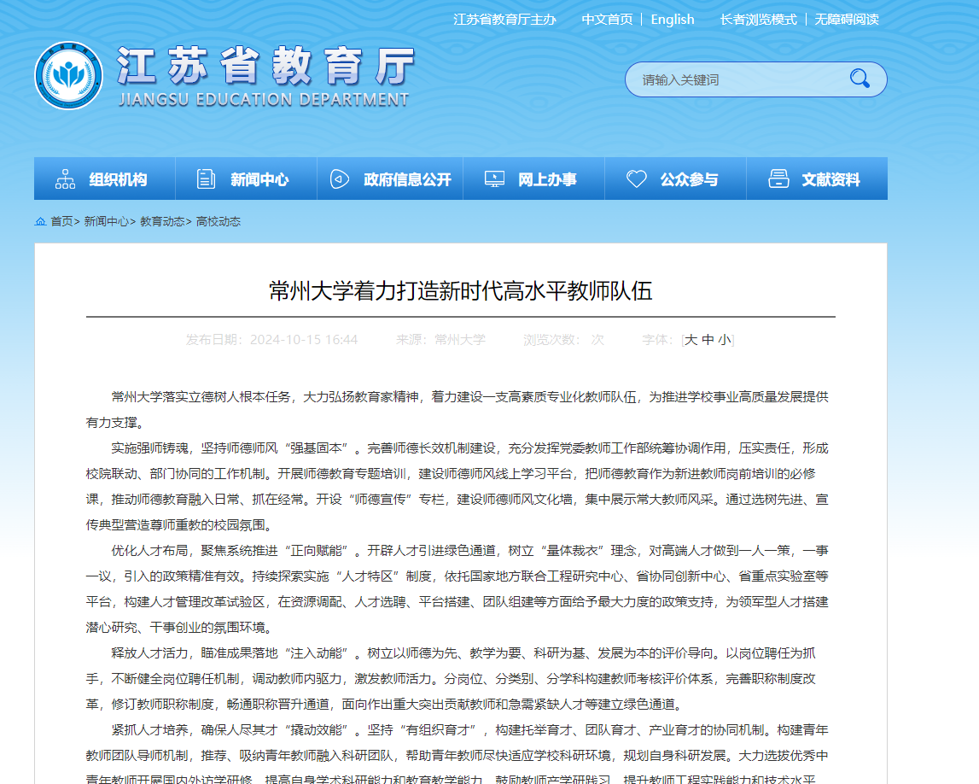Open the 政府信息公开 menu

point(390,178)
